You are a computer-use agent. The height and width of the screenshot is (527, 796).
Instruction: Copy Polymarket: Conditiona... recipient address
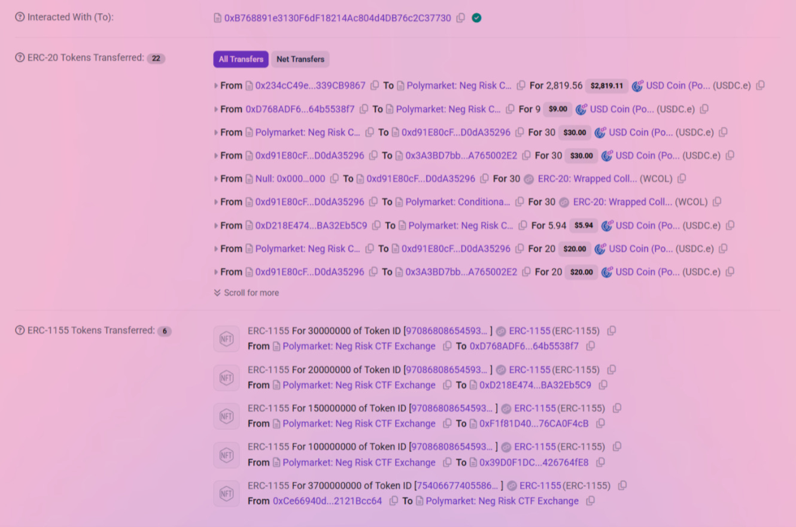click(x=519, y=202)
